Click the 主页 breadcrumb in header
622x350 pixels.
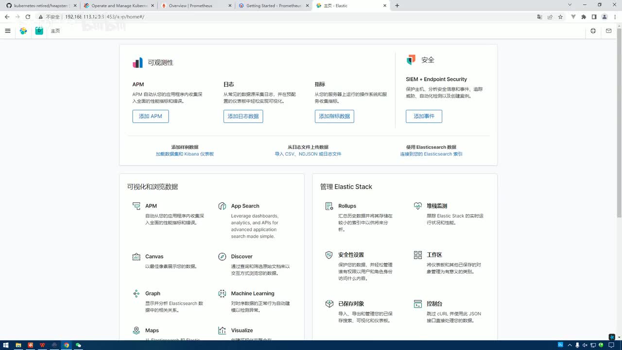point(55,31)
